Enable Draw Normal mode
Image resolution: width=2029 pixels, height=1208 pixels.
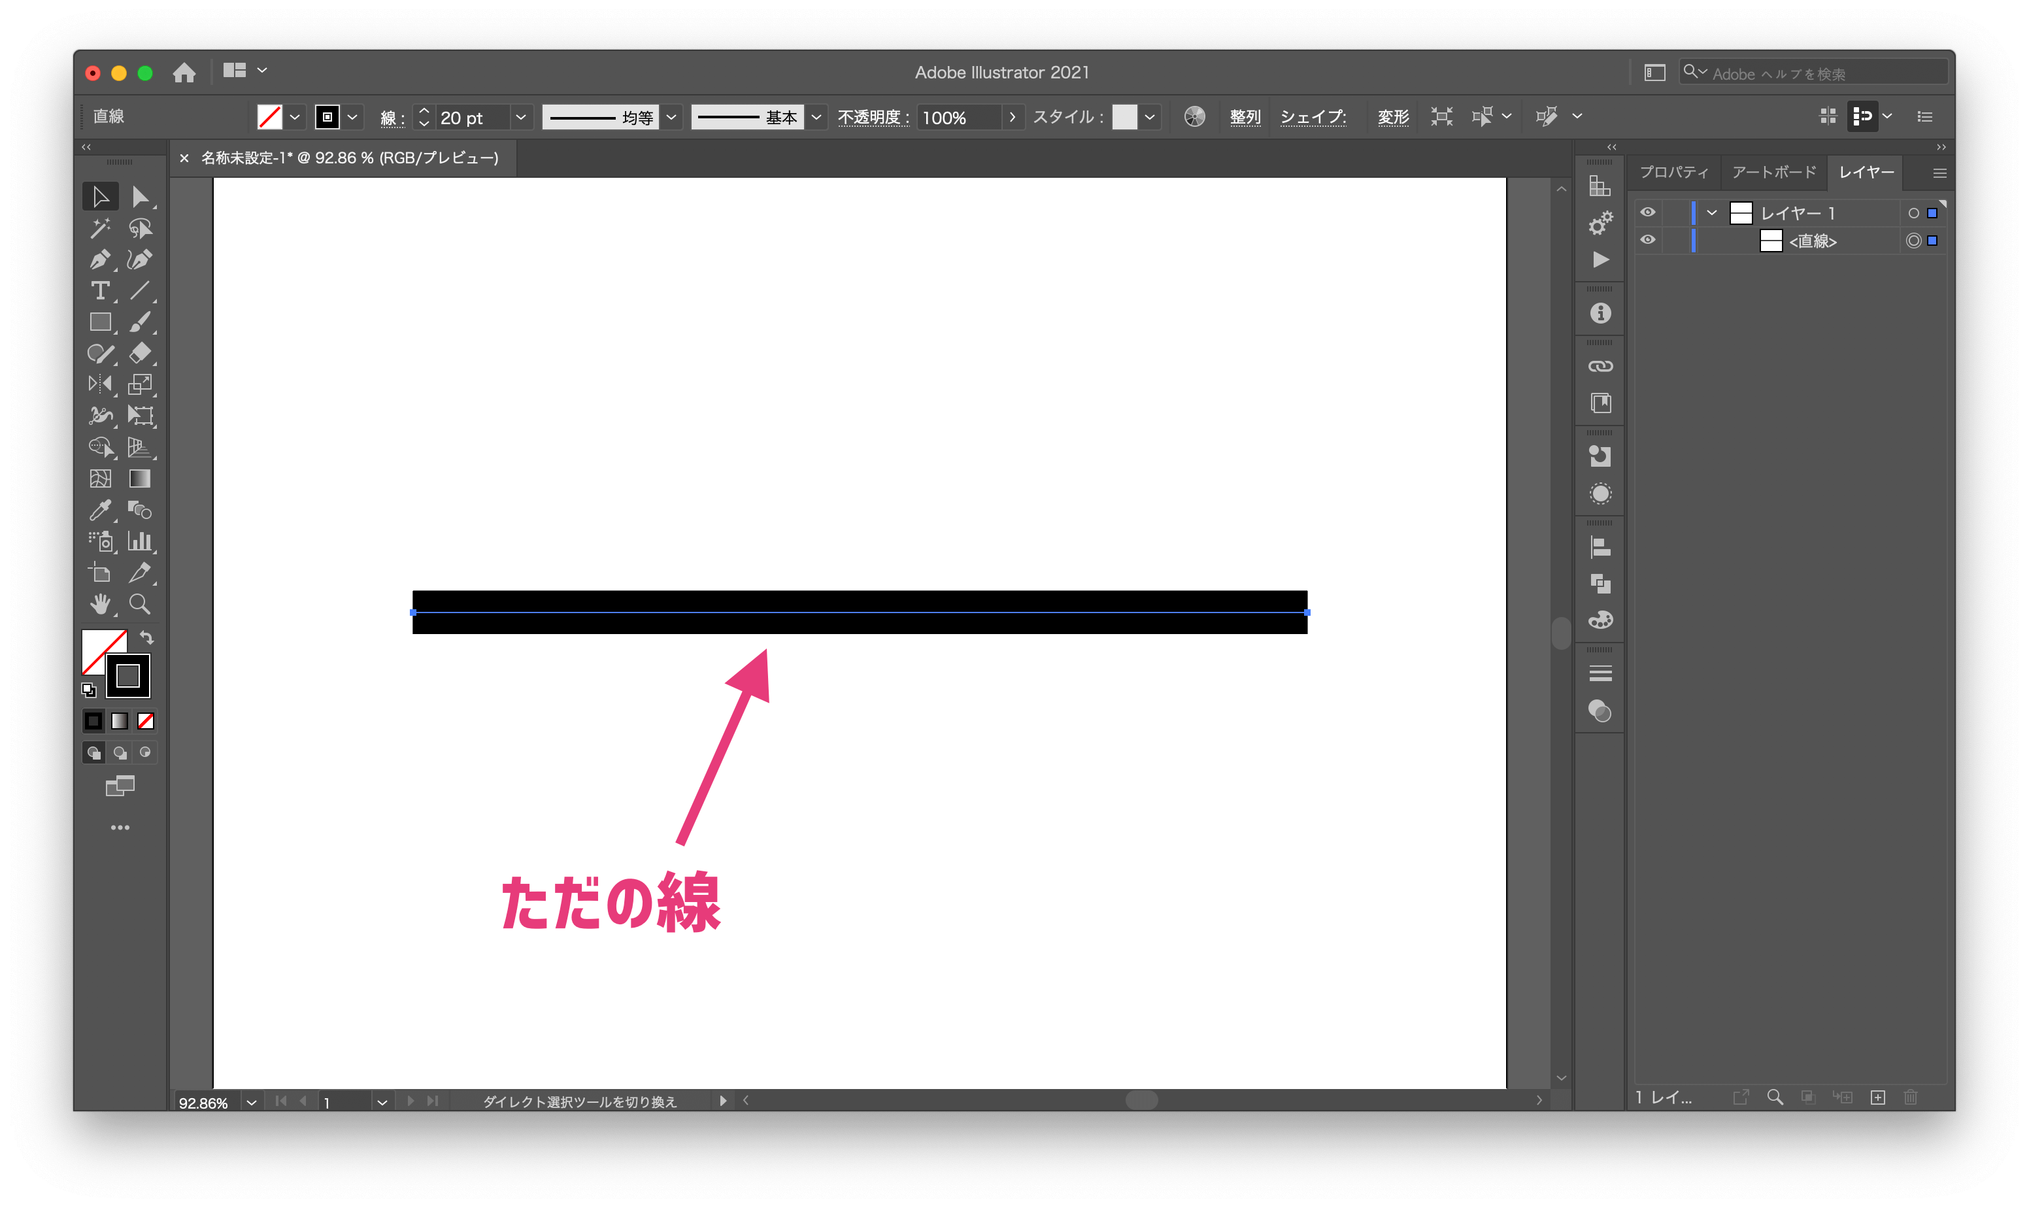(93, 753)
